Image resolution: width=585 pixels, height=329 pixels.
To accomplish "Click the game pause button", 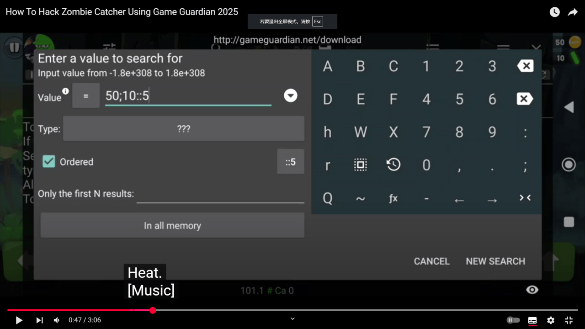I will tap(14, 47).
